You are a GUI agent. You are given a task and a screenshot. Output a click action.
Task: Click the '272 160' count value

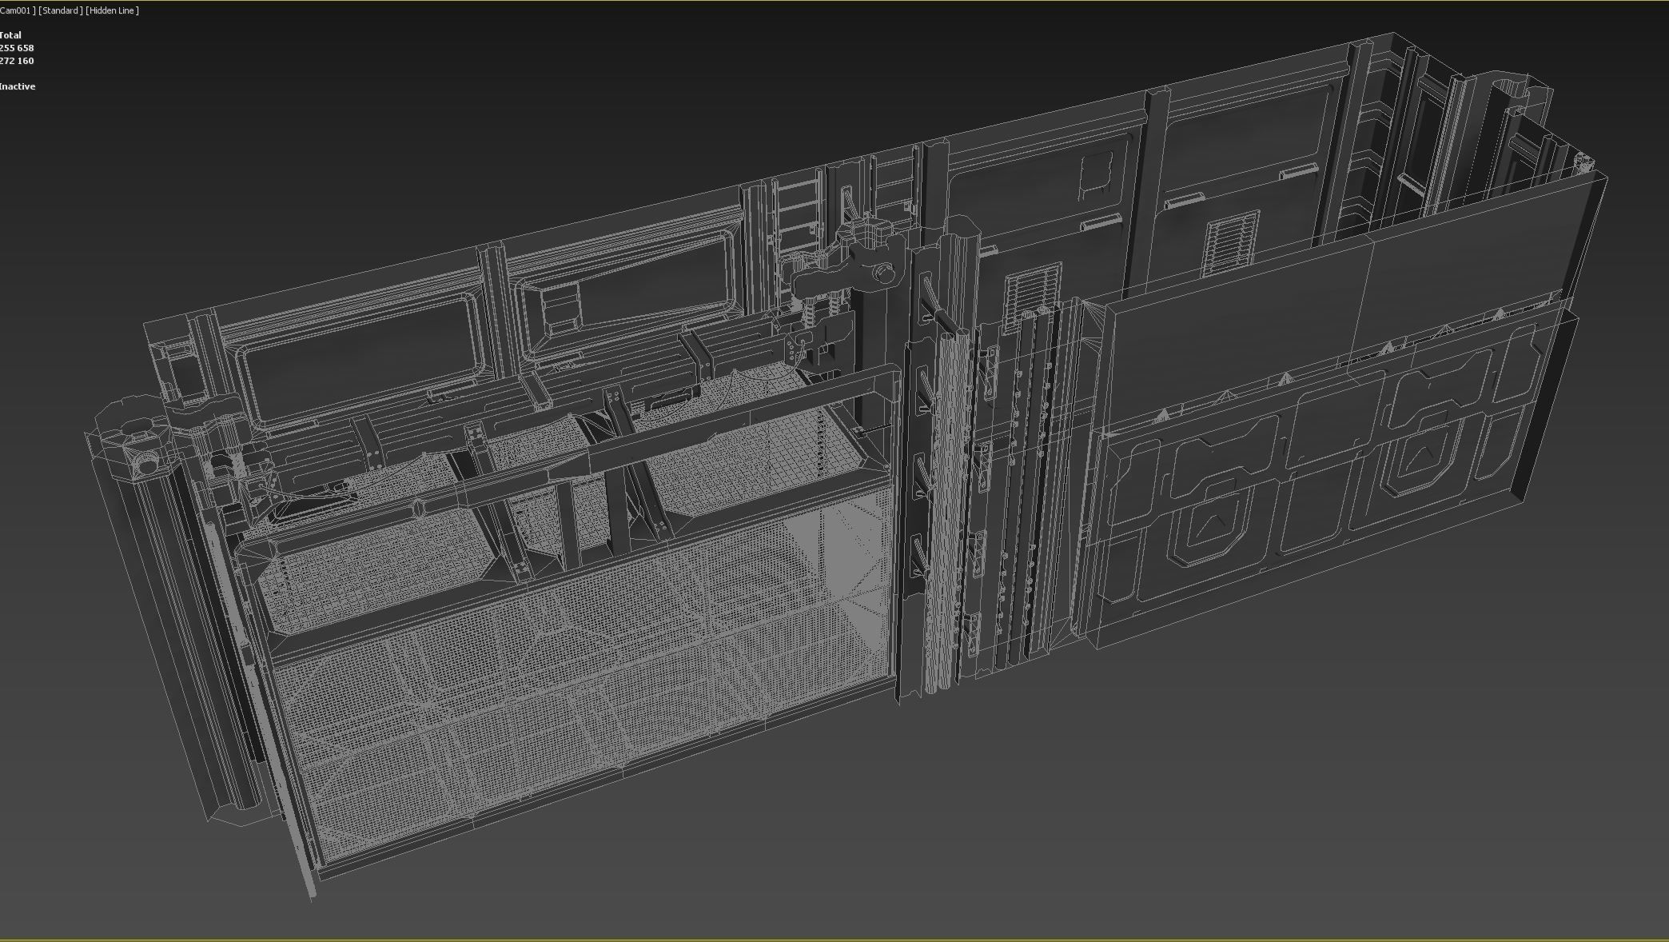[17, 61]
